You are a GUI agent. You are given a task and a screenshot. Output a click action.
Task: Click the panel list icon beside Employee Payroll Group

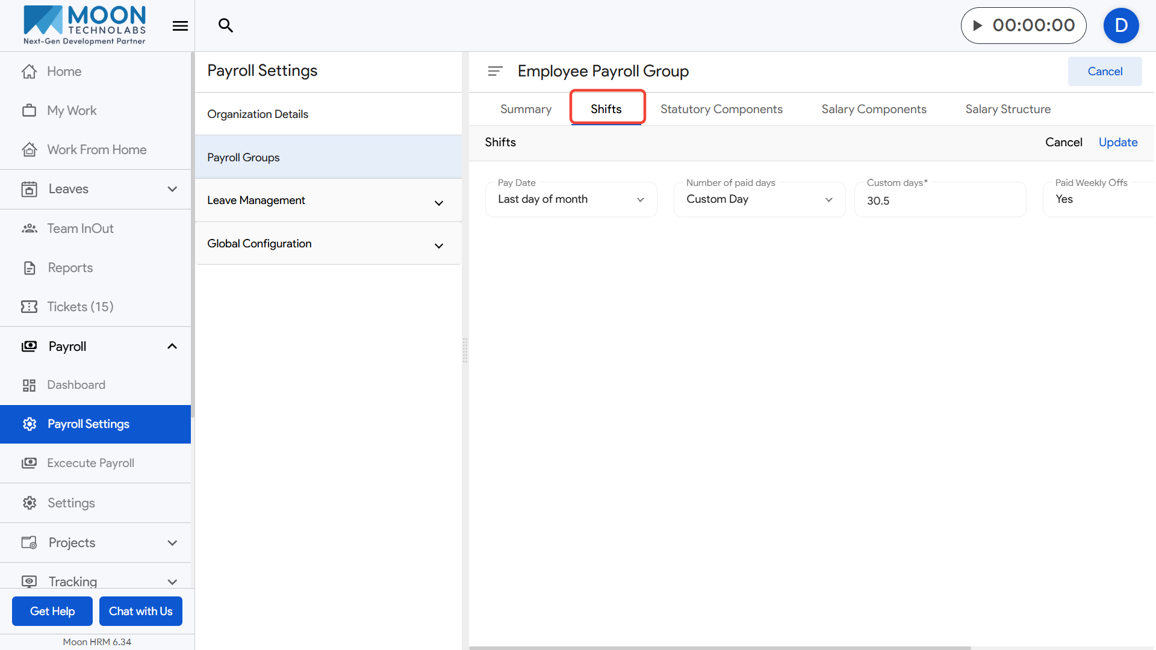[495, 71]
